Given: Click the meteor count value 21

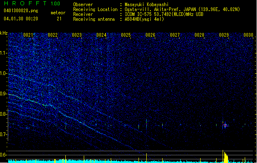Looking at the screenshot, I should coord(59,19).
